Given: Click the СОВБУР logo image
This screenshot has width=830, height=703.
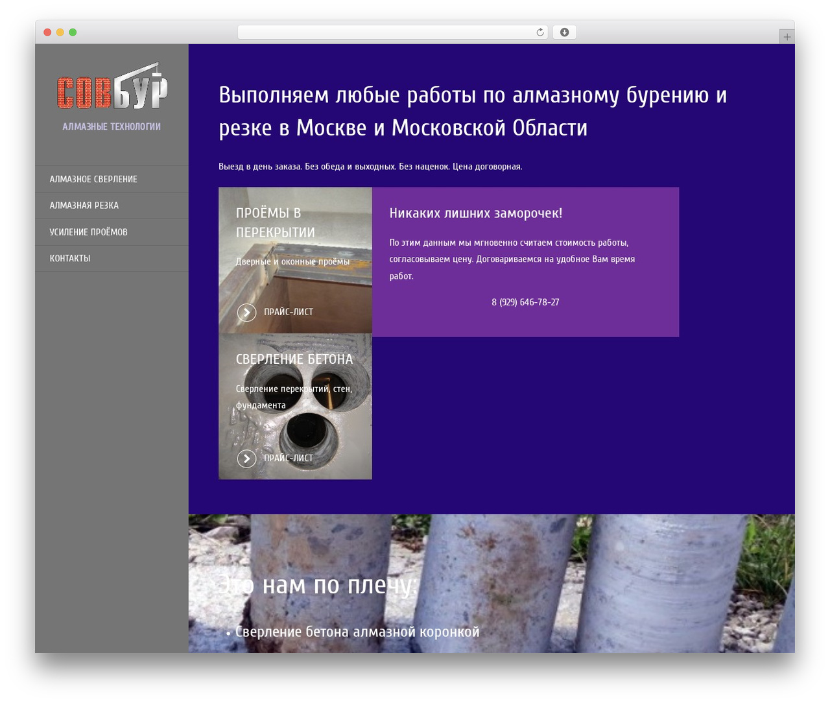Looking at the screenshot, I should [x=112, y=86].
